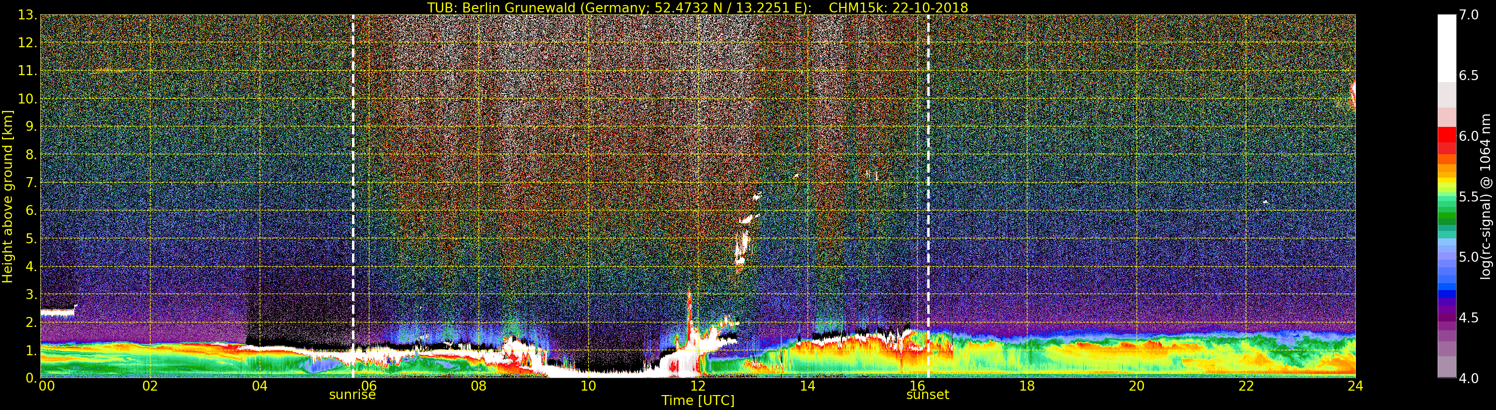This screenshot has width=1496, height=410.
Task: Click the 'sunrise' label below the time axis
Action: pos(352,395)
